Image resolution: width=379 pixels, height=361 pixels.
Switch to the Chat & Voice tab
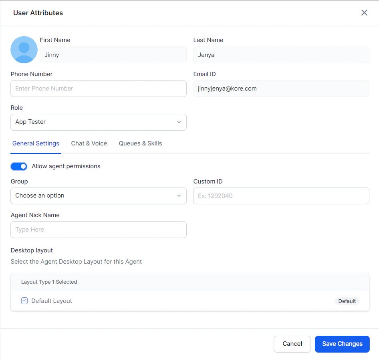[x=89, y=143]
